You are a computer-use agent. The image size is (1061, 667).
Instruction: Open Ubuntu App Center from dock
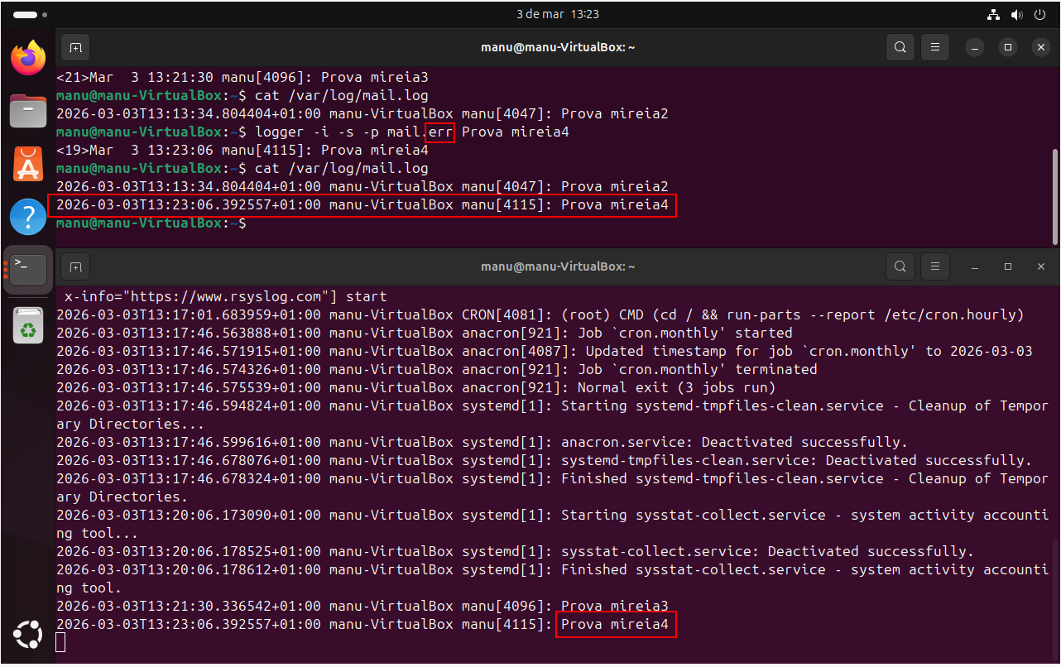pyautogui.click(x=28, y=164)
